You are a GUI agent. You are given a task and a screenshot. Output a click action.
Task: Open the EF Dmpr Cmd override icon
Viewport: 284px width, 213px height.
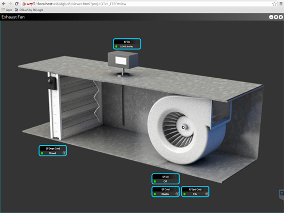coord(64,153)
